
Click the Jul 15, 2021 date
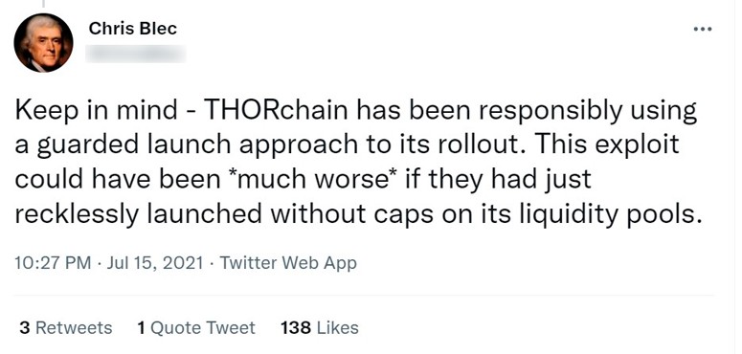point(155,263)
